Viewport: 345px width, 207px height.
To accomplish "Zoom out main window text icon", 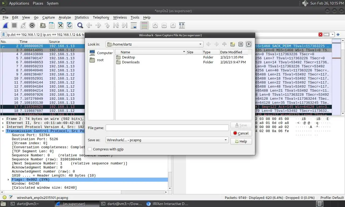I will [164, 25].
